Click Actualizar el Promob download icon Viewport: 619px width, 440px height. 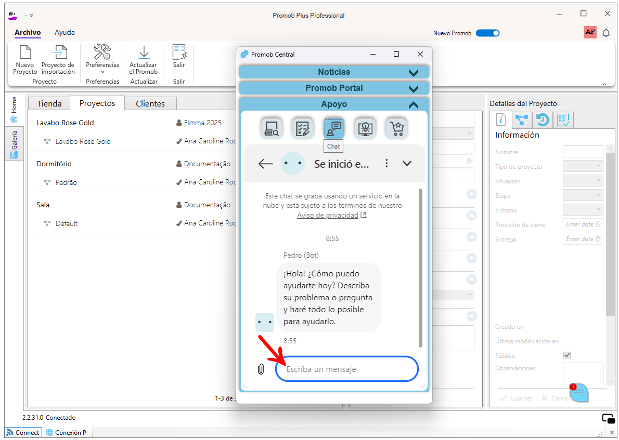pyautogui.click(x=144, y=51)
